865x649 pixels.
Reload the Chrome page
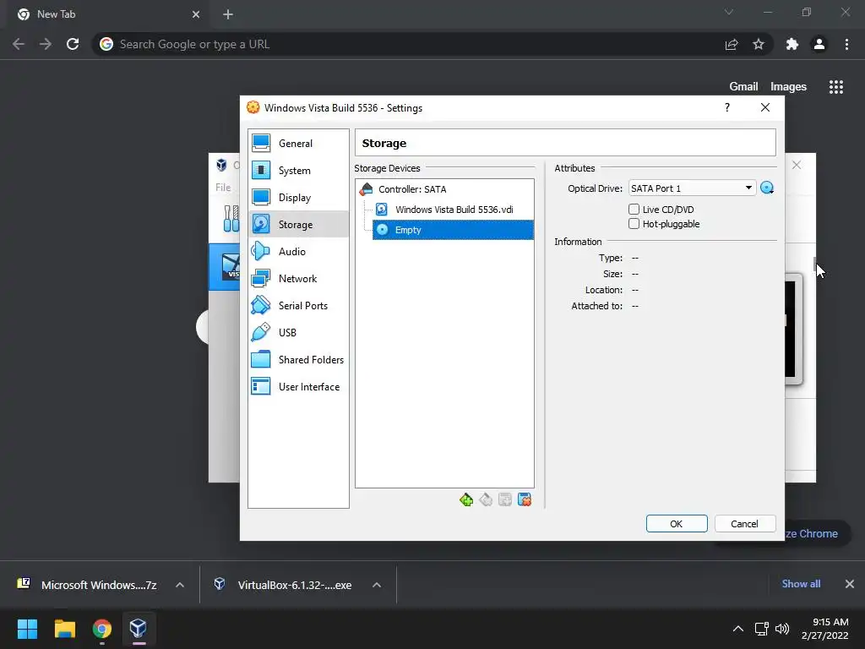click(73, 44)
